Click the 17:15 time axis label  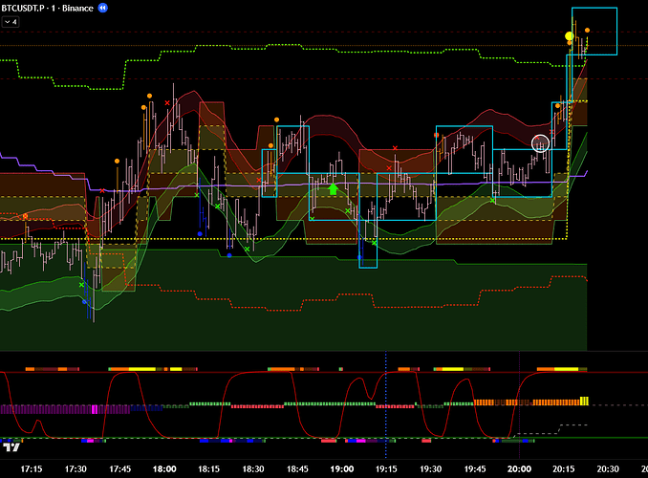32,469
